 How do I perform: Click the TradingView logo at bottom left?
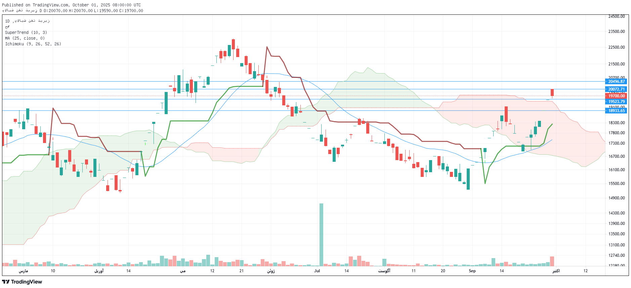point(22,282)
